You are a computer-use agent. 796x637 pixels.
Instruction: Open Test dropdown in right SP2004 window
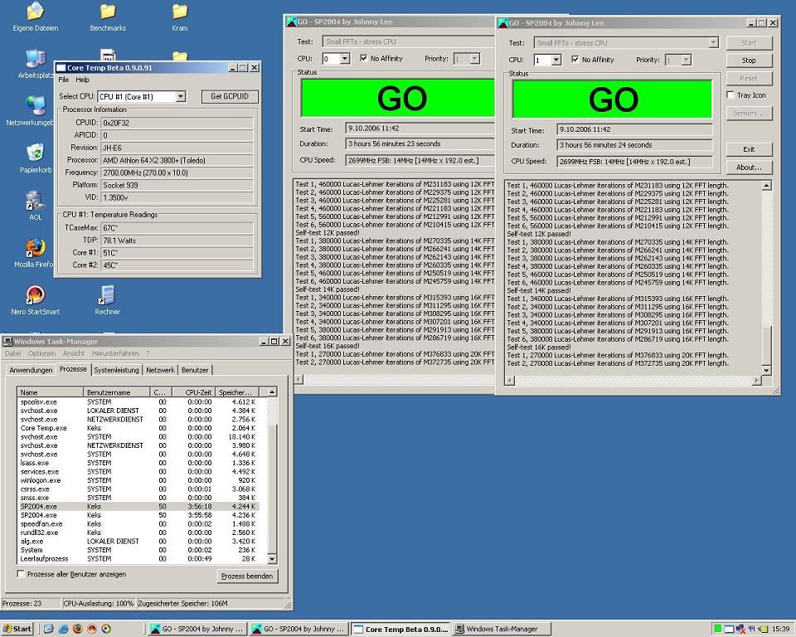pyautogui.click(x=713, y=42)
